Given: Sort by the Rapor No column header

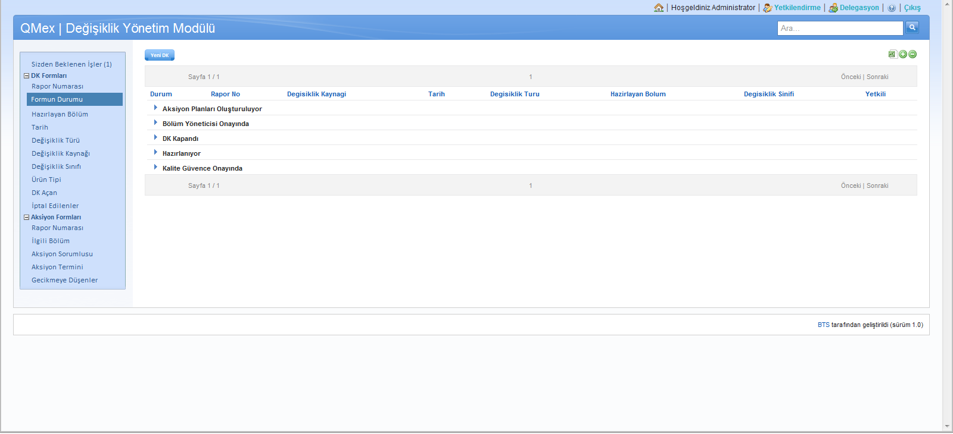Looking at the screenshot, I should (x=225, y=94).
